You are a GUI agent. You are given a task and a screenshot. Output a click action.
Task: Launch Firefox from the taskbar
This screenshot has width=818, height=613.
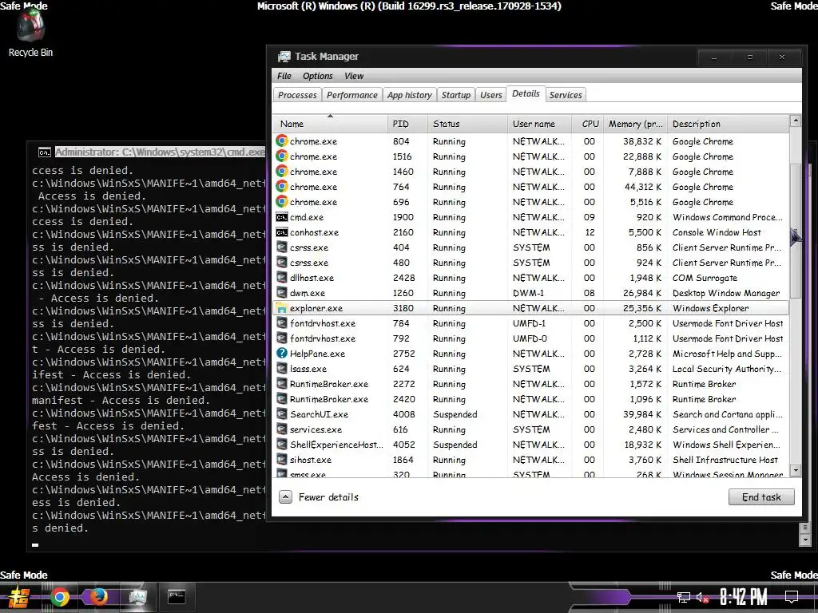pyautogui.click(x=98, y=597)
